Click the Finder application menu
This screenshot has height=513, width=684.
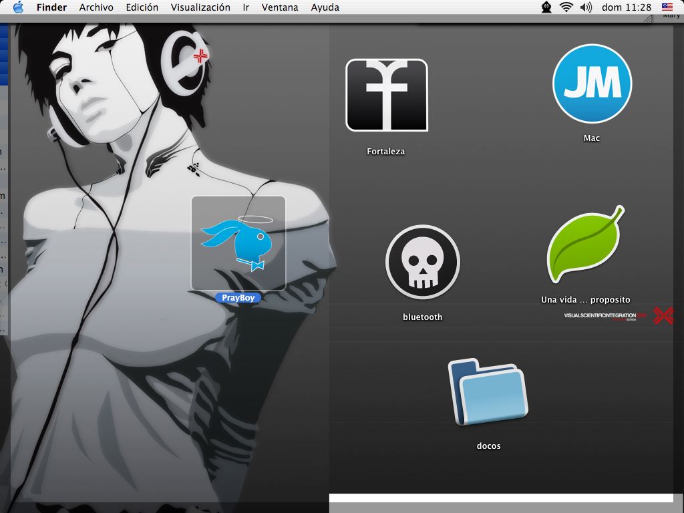pos(51,7)
